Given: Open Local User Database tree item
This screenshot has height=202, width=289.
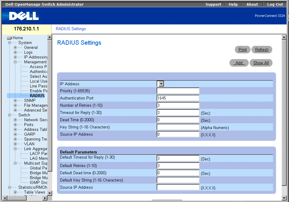Looking at the screenshot, I should coord(38,81).
